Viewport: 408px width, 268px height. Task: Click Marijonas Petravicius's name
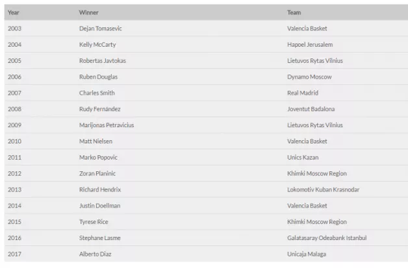(x=107, y=125)
